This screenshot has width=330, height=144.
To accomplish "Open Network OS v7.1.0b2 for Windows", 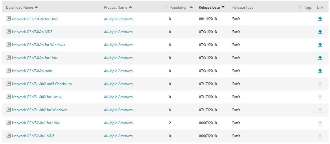I will coord(40,110).
